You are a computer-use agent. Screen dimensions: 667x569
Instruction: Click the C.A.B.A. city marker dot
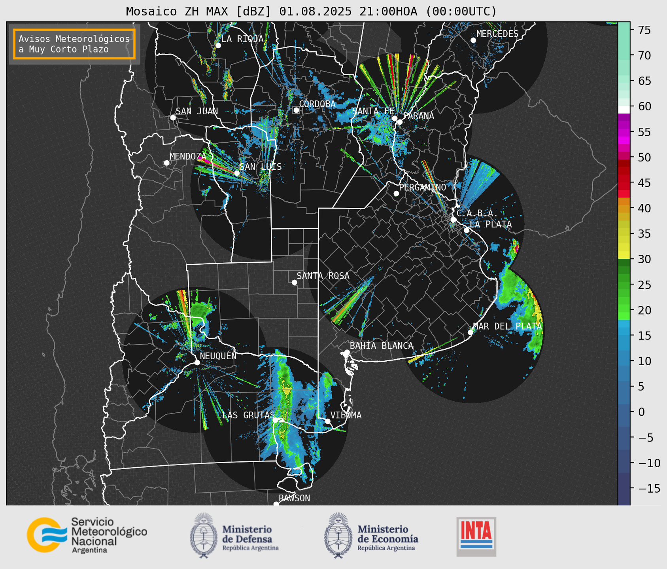(x=453, y=220)
